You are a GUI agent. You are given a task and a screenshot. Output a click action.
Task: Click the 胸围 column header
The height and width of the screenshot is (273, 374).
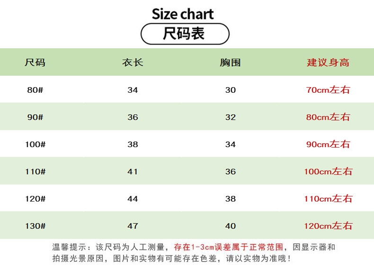pos(230,62)
